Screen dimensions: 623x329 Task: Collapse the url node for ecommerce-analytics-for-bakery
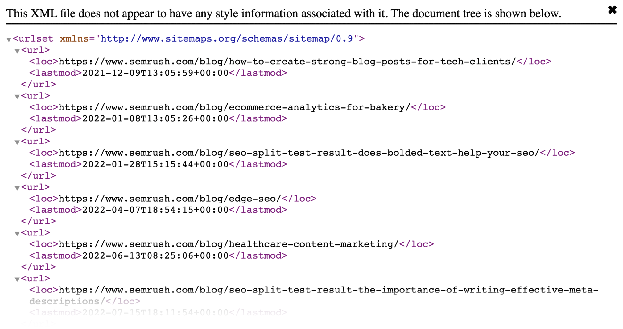pyautogui.click(x=17, y=97)
